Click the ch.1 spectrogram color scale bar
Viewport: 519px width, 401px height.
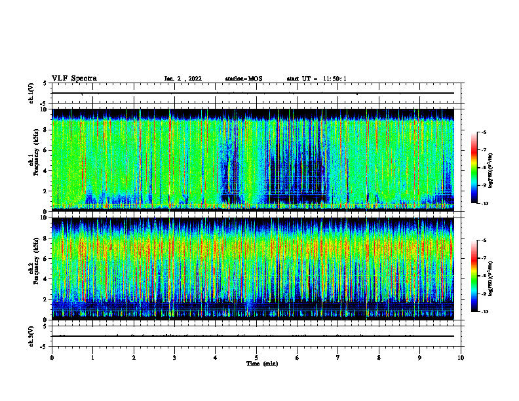click(474, 168)
